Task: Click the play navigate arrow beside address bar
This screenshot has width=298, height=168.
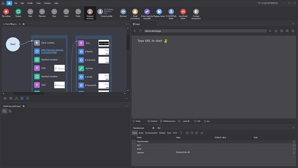Action: click(x=270, y=31)
